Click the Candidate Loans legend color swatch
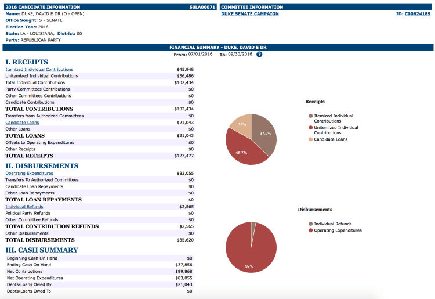The height and width of the screenshot is (299, 435). pos(311,139)
